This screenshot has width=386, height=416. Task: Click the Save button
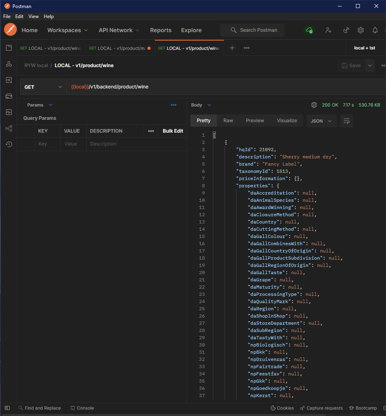(x=351, y=66)
